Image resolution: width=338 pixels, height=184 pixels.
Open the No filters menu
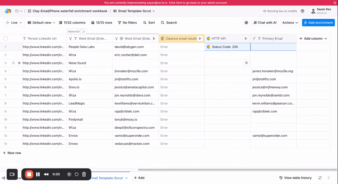(x=127, y=23)
